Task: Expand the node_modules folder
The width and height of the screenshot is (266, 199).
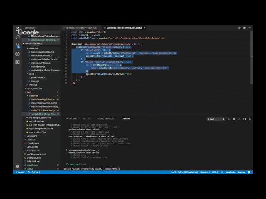Action: [x=34, y=88]
